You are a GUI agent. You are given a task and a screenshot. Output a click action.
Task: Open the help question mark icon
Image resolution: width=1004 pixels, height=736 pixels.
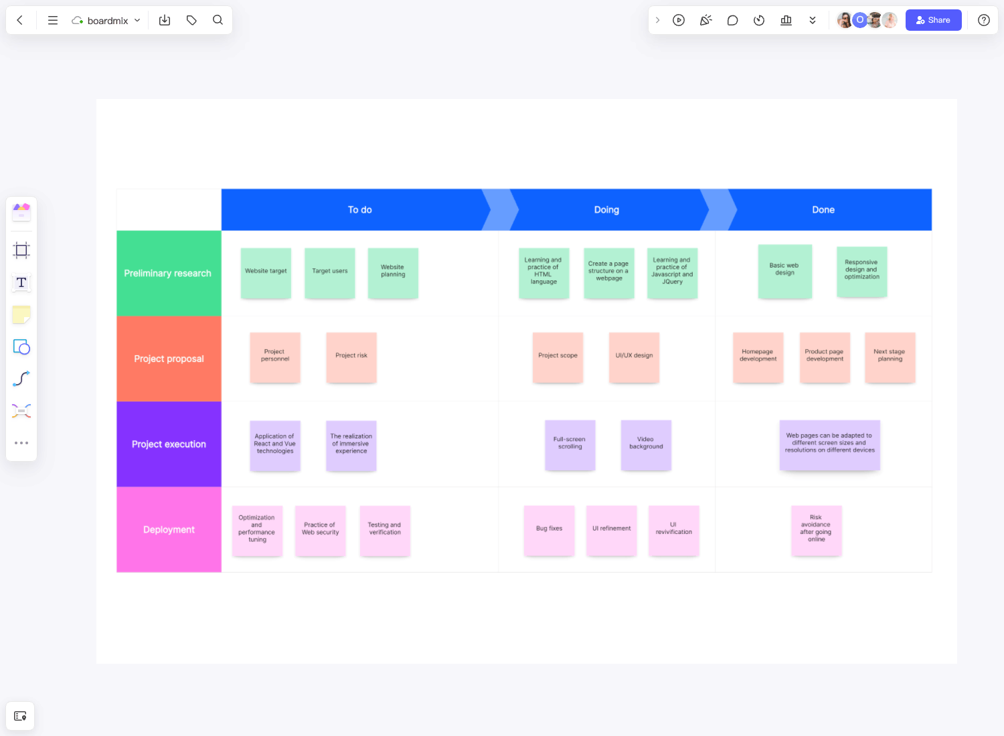(x=984, y=20)
